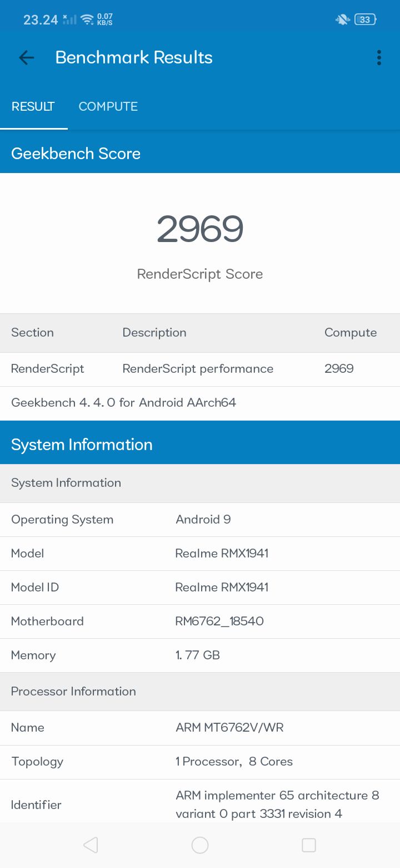400x868 pixels.
Task: Tap the Processor Information subheader
Action: [x=73, y=692]
